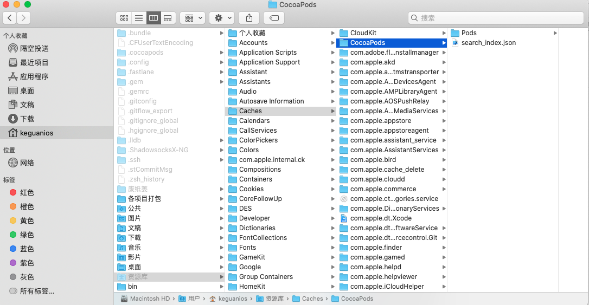Select the search_index.json file
The width and height of the screenshot is (589, 305).
click(503, 43)
